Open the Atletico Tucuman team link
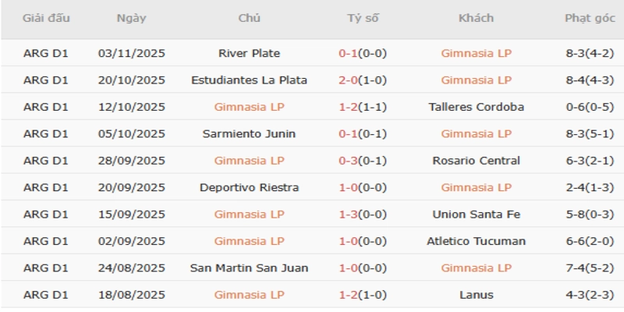 tap(476, 241)
